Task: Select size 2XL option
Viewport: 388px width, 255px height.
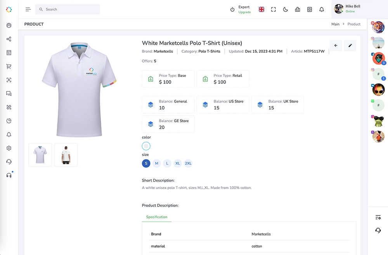Action: tap(188, 163)
